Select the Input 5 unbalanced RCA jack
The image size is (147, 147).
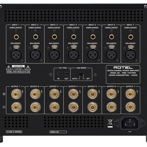pos(93,37)
